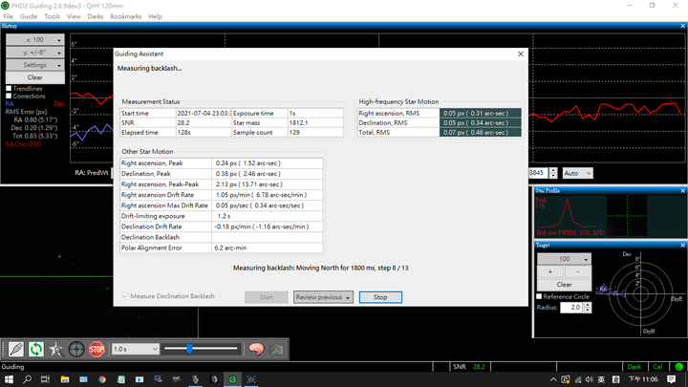The height and width of the screenshot is (387, 688).
Task: Close the History panel with its X
Action: click(x=682, y=26)
